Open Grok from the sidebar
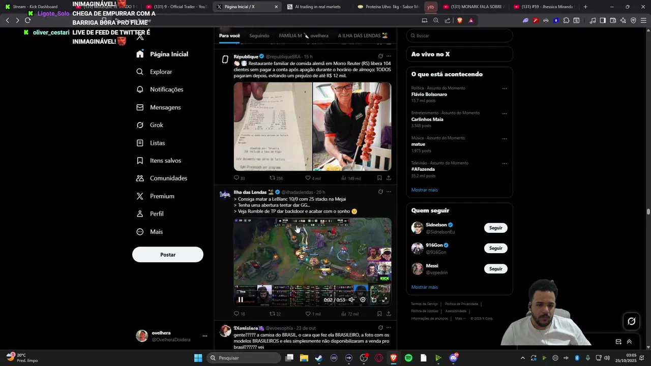 coord(150,125)
